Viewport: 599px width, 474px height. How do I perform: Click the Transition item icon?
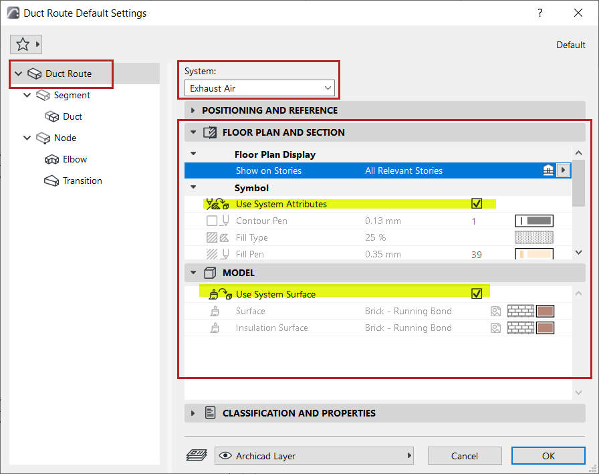tap(51, 181)
